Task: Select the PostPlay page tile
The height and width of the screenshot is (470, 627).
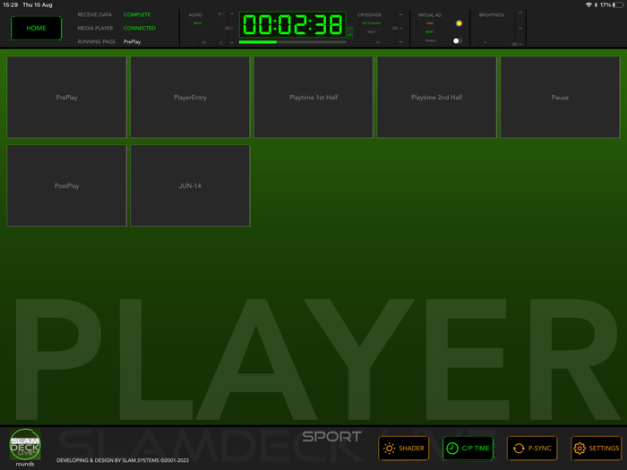Action: 67,185
